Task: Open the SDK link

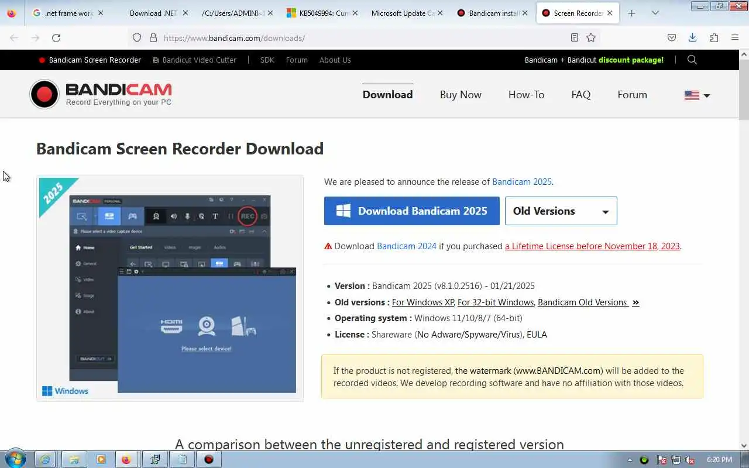Action: [x=267, y=60]
